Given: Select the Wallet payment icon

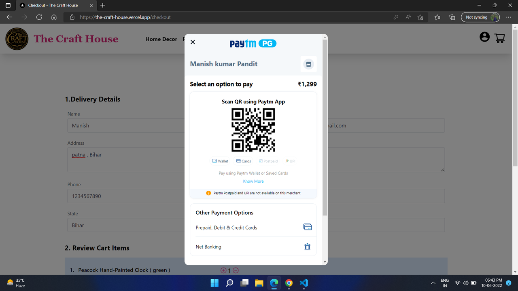Looking at the screenshot, I should (x=220, y=161).
